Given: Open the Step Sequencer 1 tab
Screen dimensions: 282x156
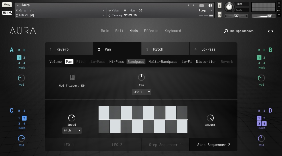Looking at the screenshot, I should pyautogui.click(x=165, y=145).
